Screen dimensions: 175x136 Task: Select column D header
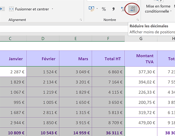[x=43, y=38]
